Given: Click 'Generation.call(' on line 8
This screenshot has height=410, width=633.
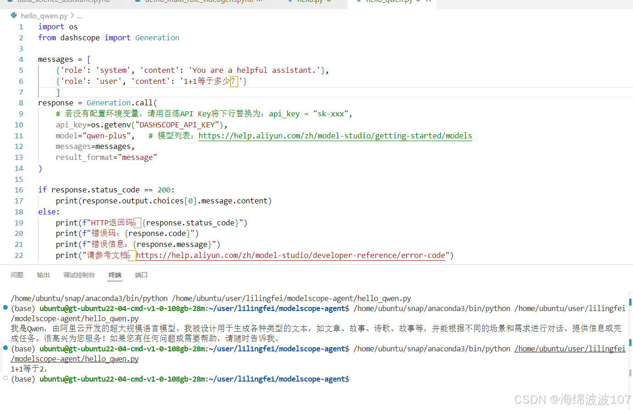Looking at the screenshot, I should 122,103.
